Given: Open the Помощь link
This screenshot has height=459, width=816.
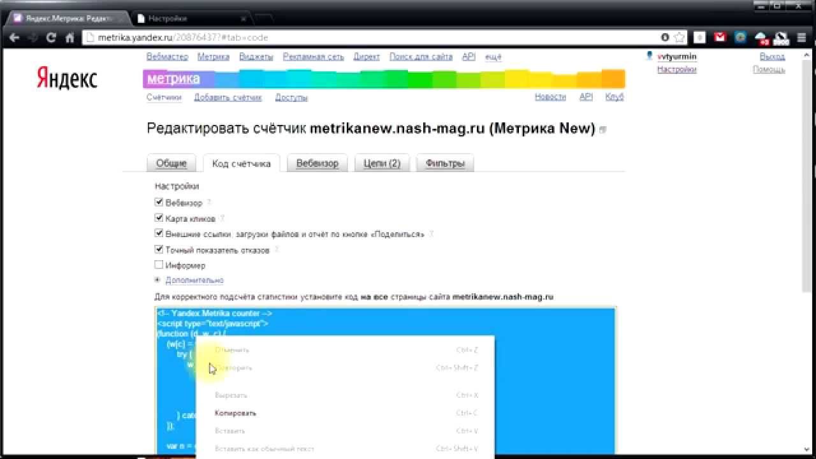Looking at the screenshot, I should click(769, 69).
